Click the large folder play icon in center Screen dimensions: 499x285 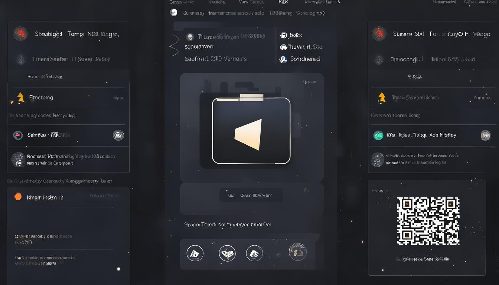pyautogui.click(x=251, y=131)
